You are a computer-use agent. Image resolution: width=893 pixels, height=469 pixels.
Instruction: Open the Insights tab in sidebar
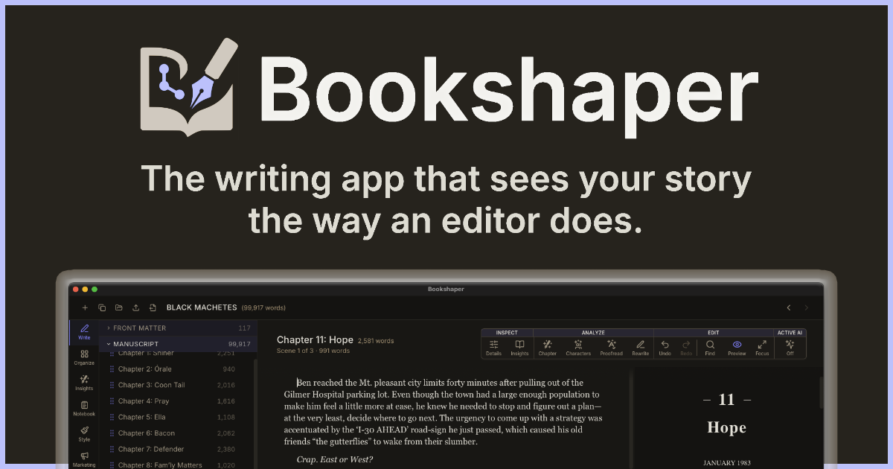coord(84,383)
